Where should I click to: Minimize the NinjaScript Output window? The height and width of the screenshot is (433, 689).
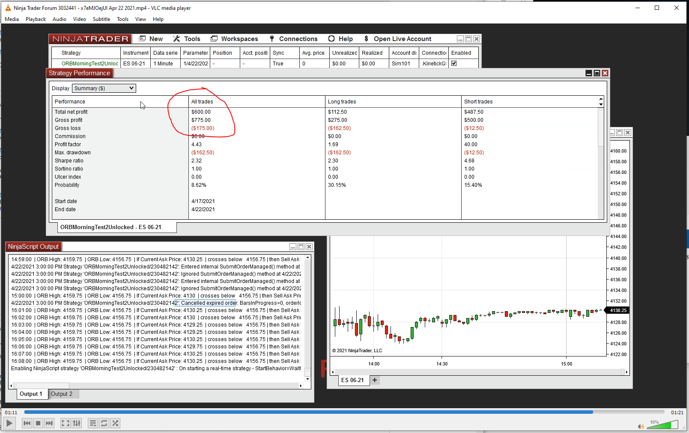click(293, 247)
